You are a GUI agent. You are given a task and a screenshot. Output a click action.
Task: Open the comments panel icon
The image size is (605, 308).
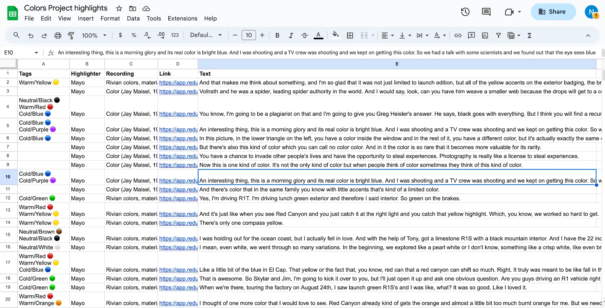486,12
